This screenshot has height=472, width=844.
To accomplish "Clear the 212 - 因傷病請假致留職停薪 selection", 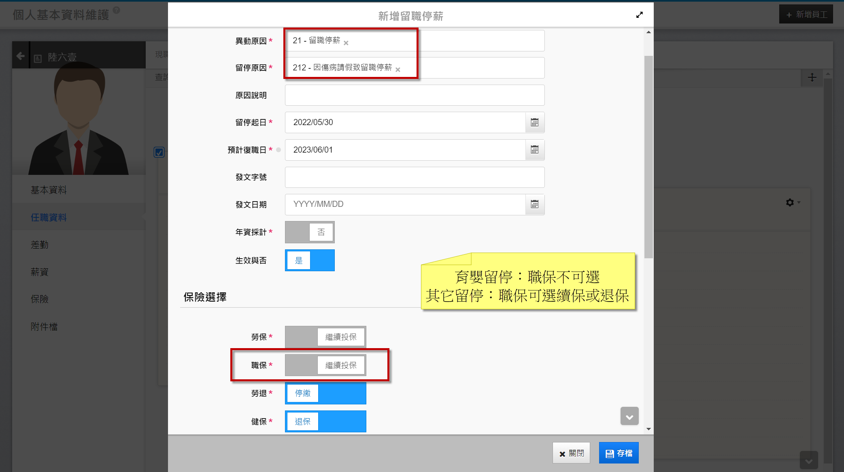I will pos(398,70).
